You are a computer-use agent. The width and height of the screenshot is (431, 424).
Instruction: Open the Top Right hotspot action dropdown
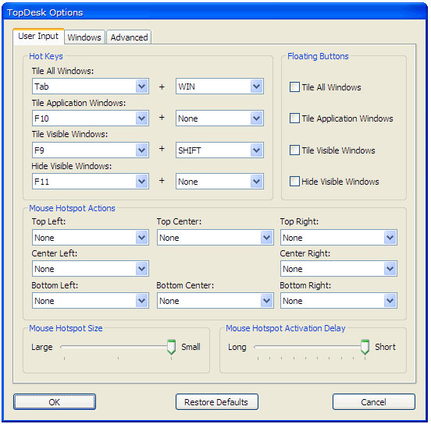point(339,238)
